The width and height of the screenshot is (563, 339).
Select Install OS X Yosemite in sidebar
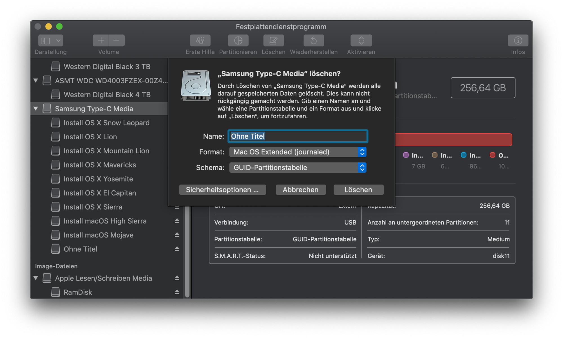click(98, 179)
